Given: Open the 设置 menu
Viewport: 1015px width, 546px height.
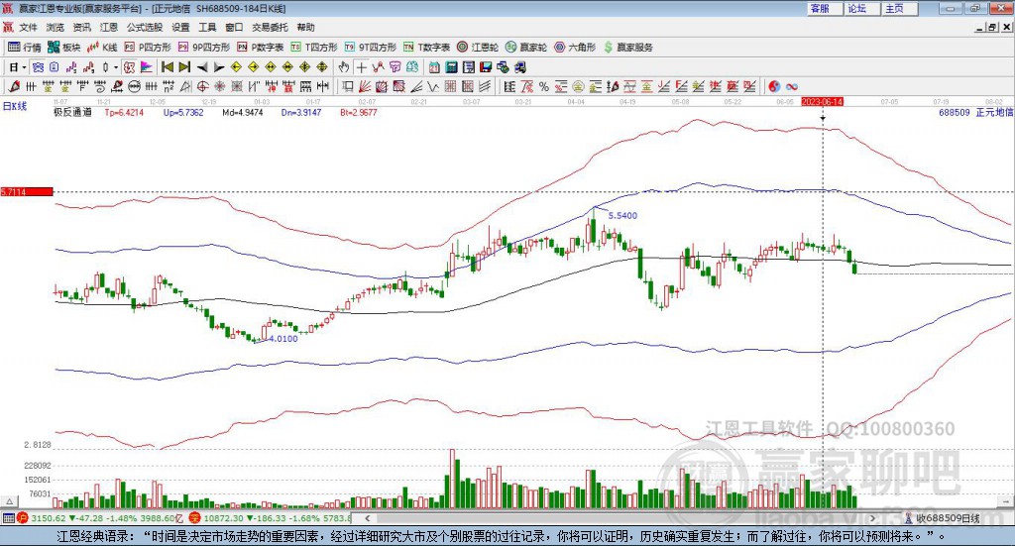Looking at the screenshot, I should 180,27.
